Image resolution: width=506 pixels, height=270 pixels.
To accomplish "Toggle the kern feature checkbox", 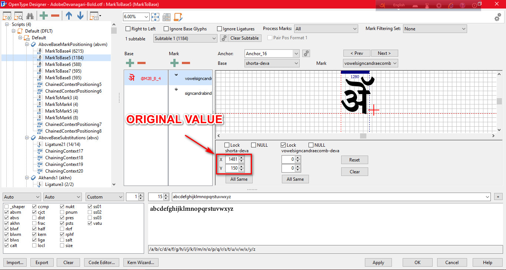I will (34, 234).
